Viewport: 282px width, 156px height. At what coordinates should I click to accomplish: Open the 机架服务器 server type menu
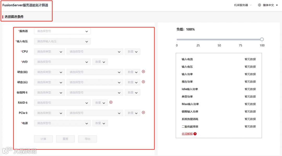pyautogui.click(x=243, y=5)
